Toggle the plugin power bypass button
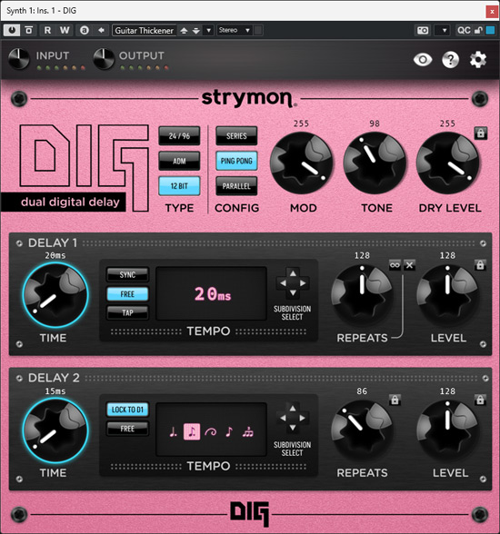Screen dimensions: 500x534 click(12, 30)
